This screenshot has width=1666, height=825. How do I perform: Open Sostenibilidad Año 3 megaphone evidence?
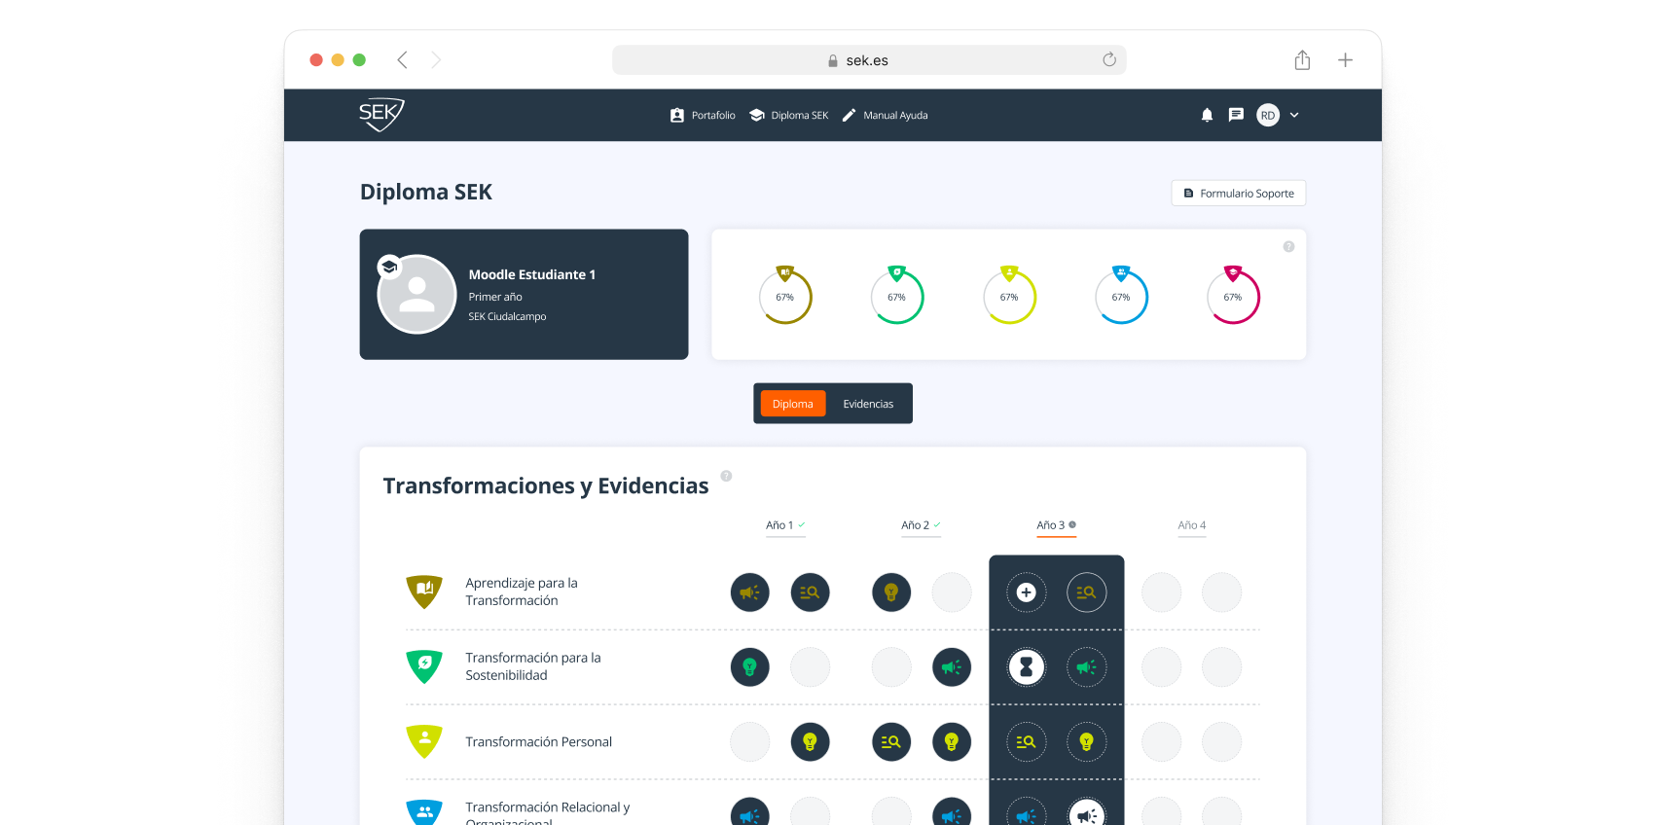pos(1087,667)
